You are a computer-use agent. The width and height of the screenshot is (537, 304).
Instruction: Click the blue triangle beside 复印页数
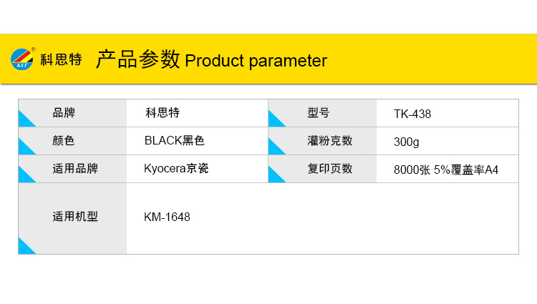pyautogui.click(x=276, y=175)
